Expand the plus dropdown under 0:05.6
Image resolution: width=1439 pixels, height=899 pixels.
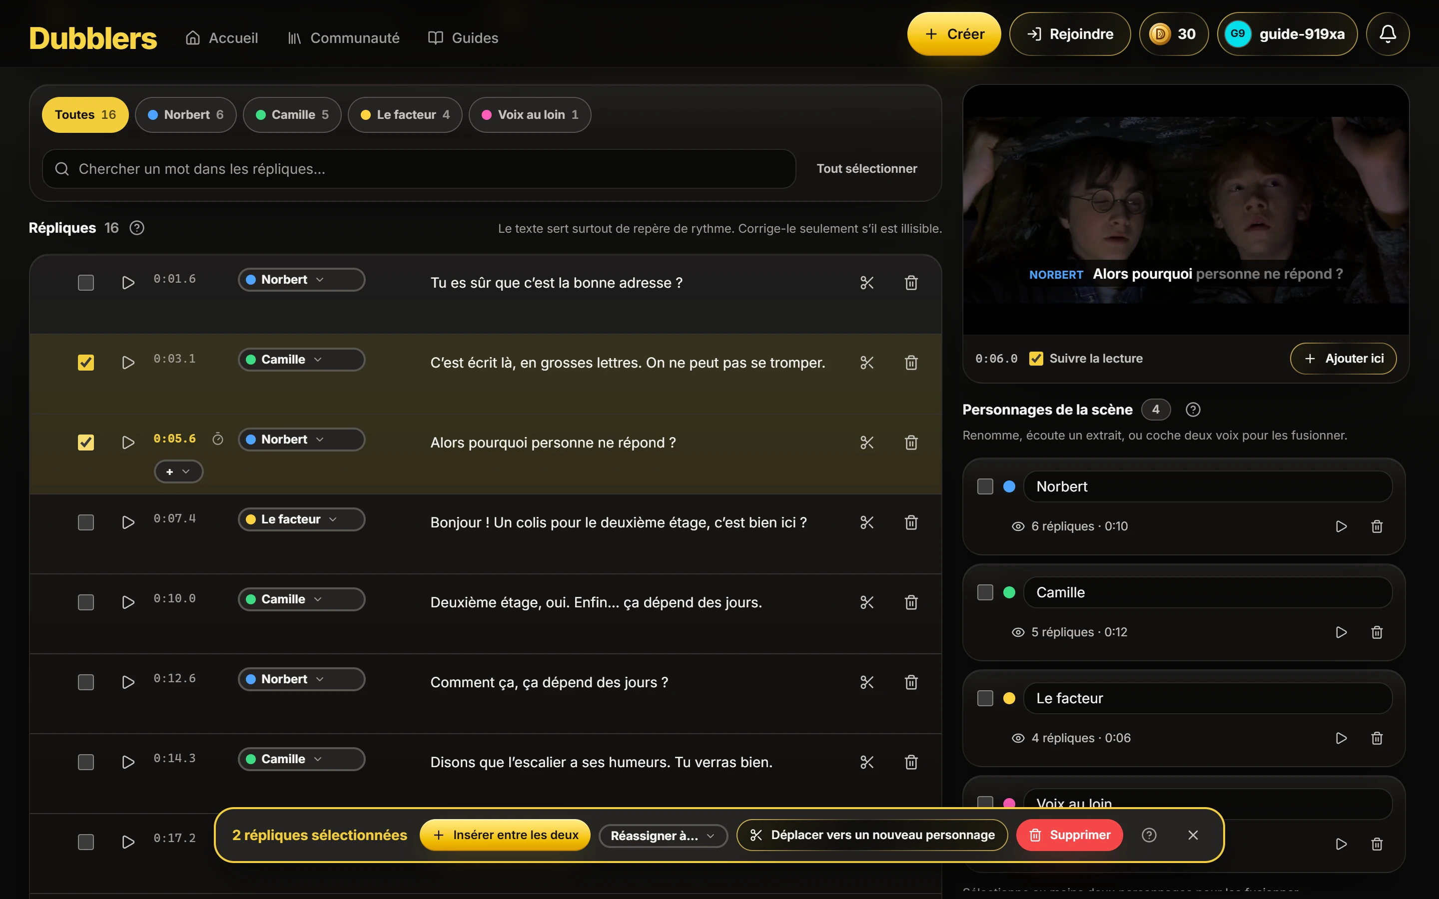(178, 471)
